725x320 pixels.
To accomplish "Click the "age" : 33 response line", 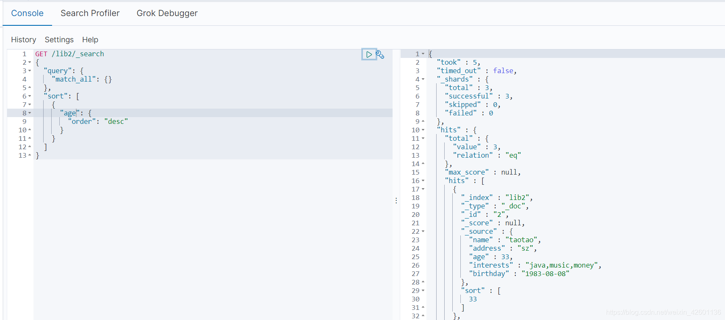I will coord(491,257).
